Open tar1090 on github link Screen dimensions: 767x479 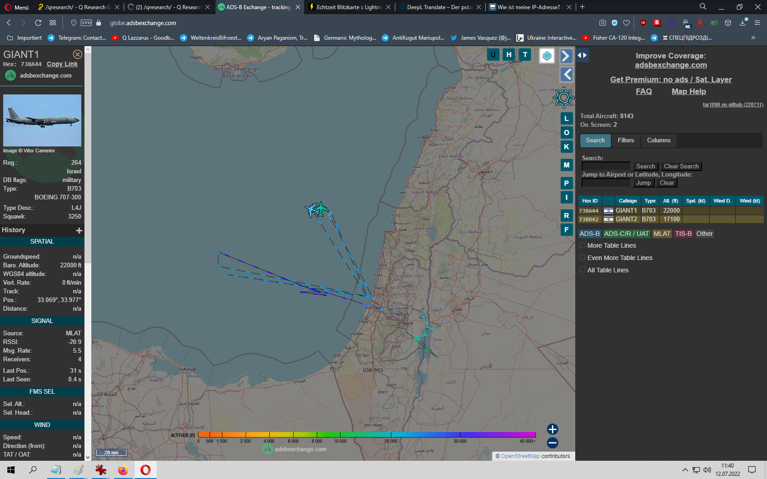pos(733,105)
